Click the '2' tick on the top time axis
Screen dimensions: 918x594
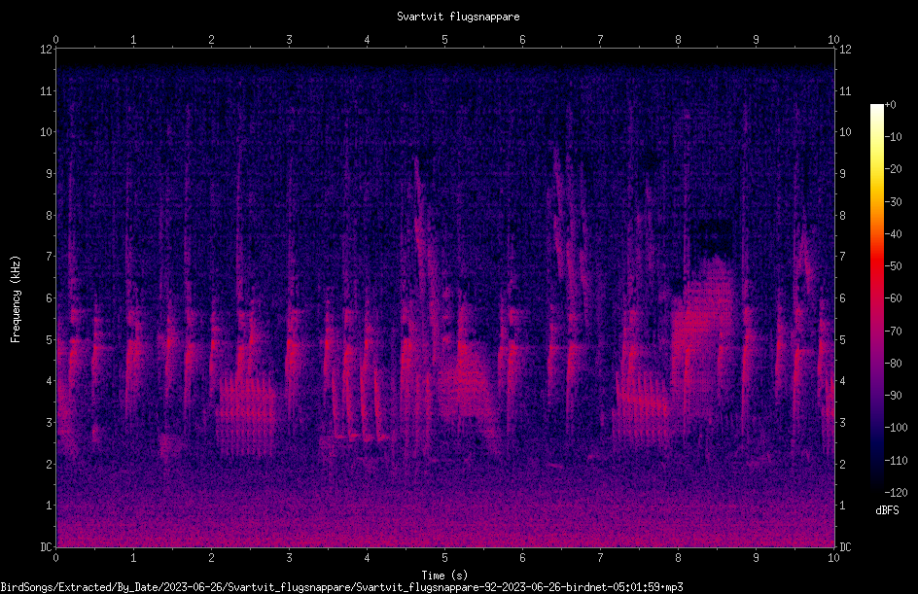[x=211, y=40]
